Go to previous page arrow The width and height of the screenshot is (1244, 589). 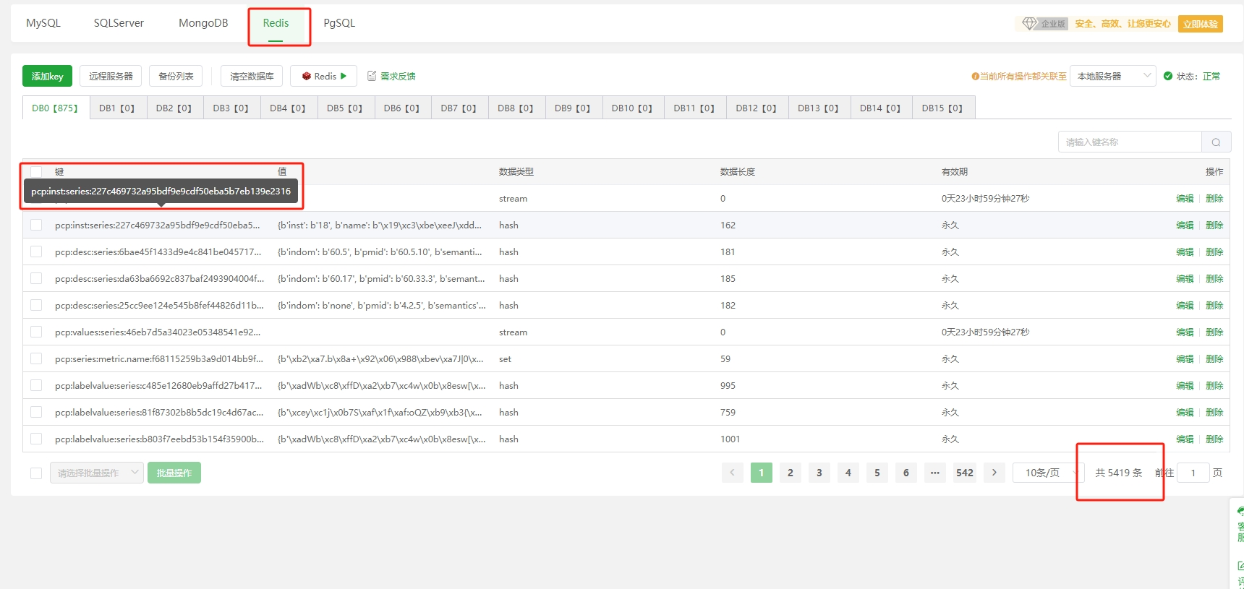[732, 473]
